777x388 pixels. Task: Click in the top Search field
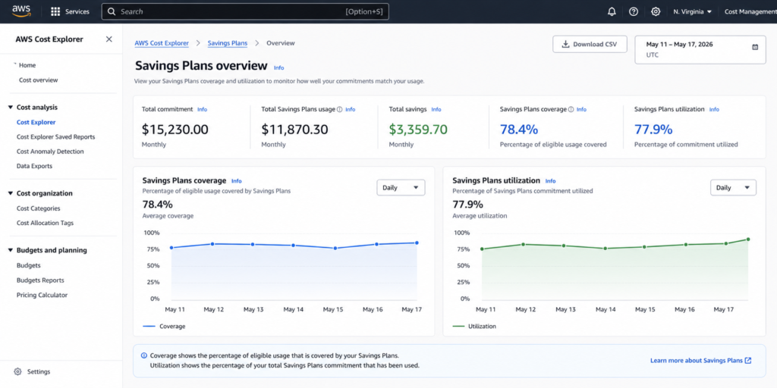245,11
